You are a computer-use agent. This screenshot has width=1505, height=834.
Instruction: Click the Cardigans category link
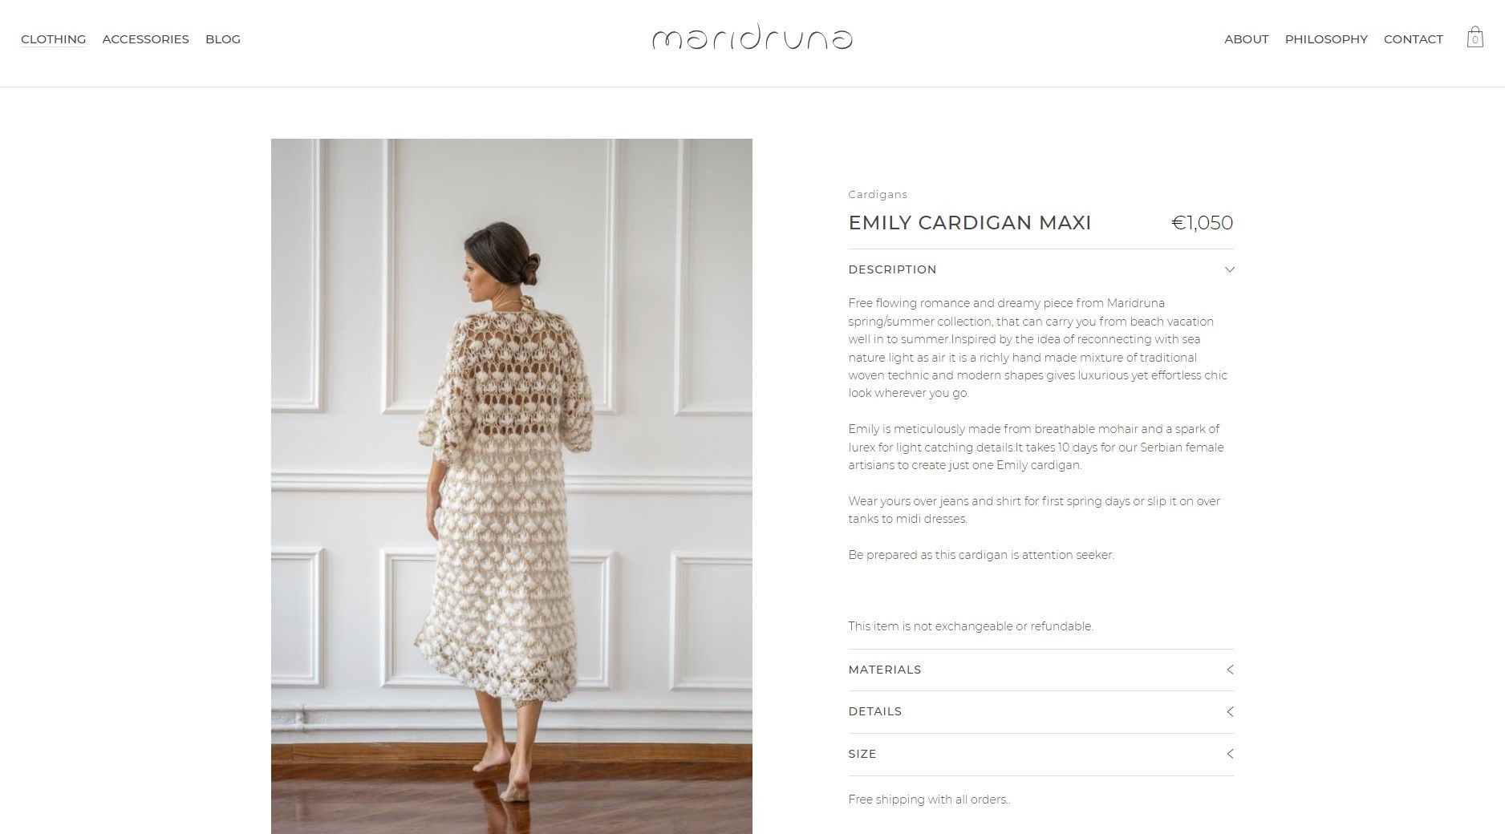click(878, 194)
